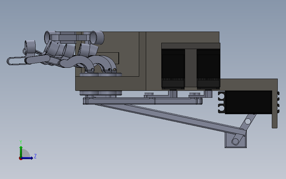Viewport: 286px width, 179px height.
Task: Select the right black stepper motor
Action: coord(208,69)
